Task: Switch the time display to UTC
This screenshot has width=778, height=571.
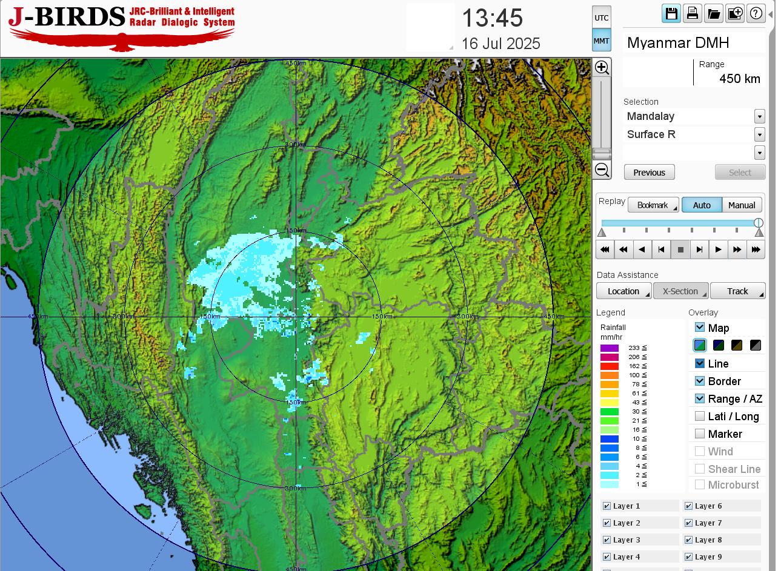Action: (x=601, y=18)
